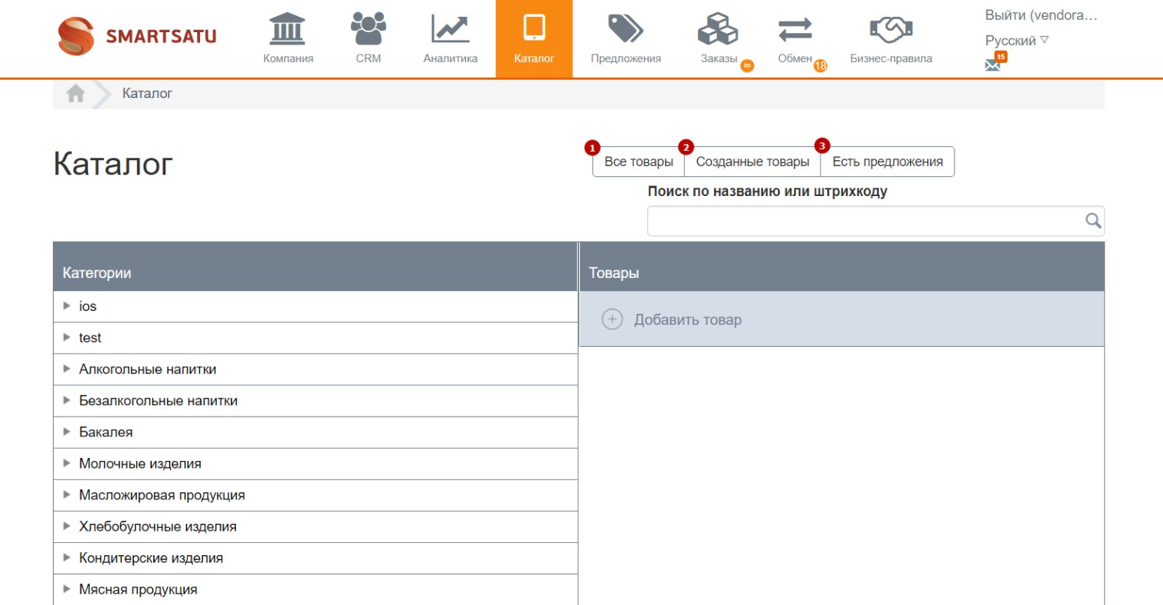Viewport: 1163px width, 605px height.
Task: Click the home breadcrumb icon
Action: (x=75, y=93)
